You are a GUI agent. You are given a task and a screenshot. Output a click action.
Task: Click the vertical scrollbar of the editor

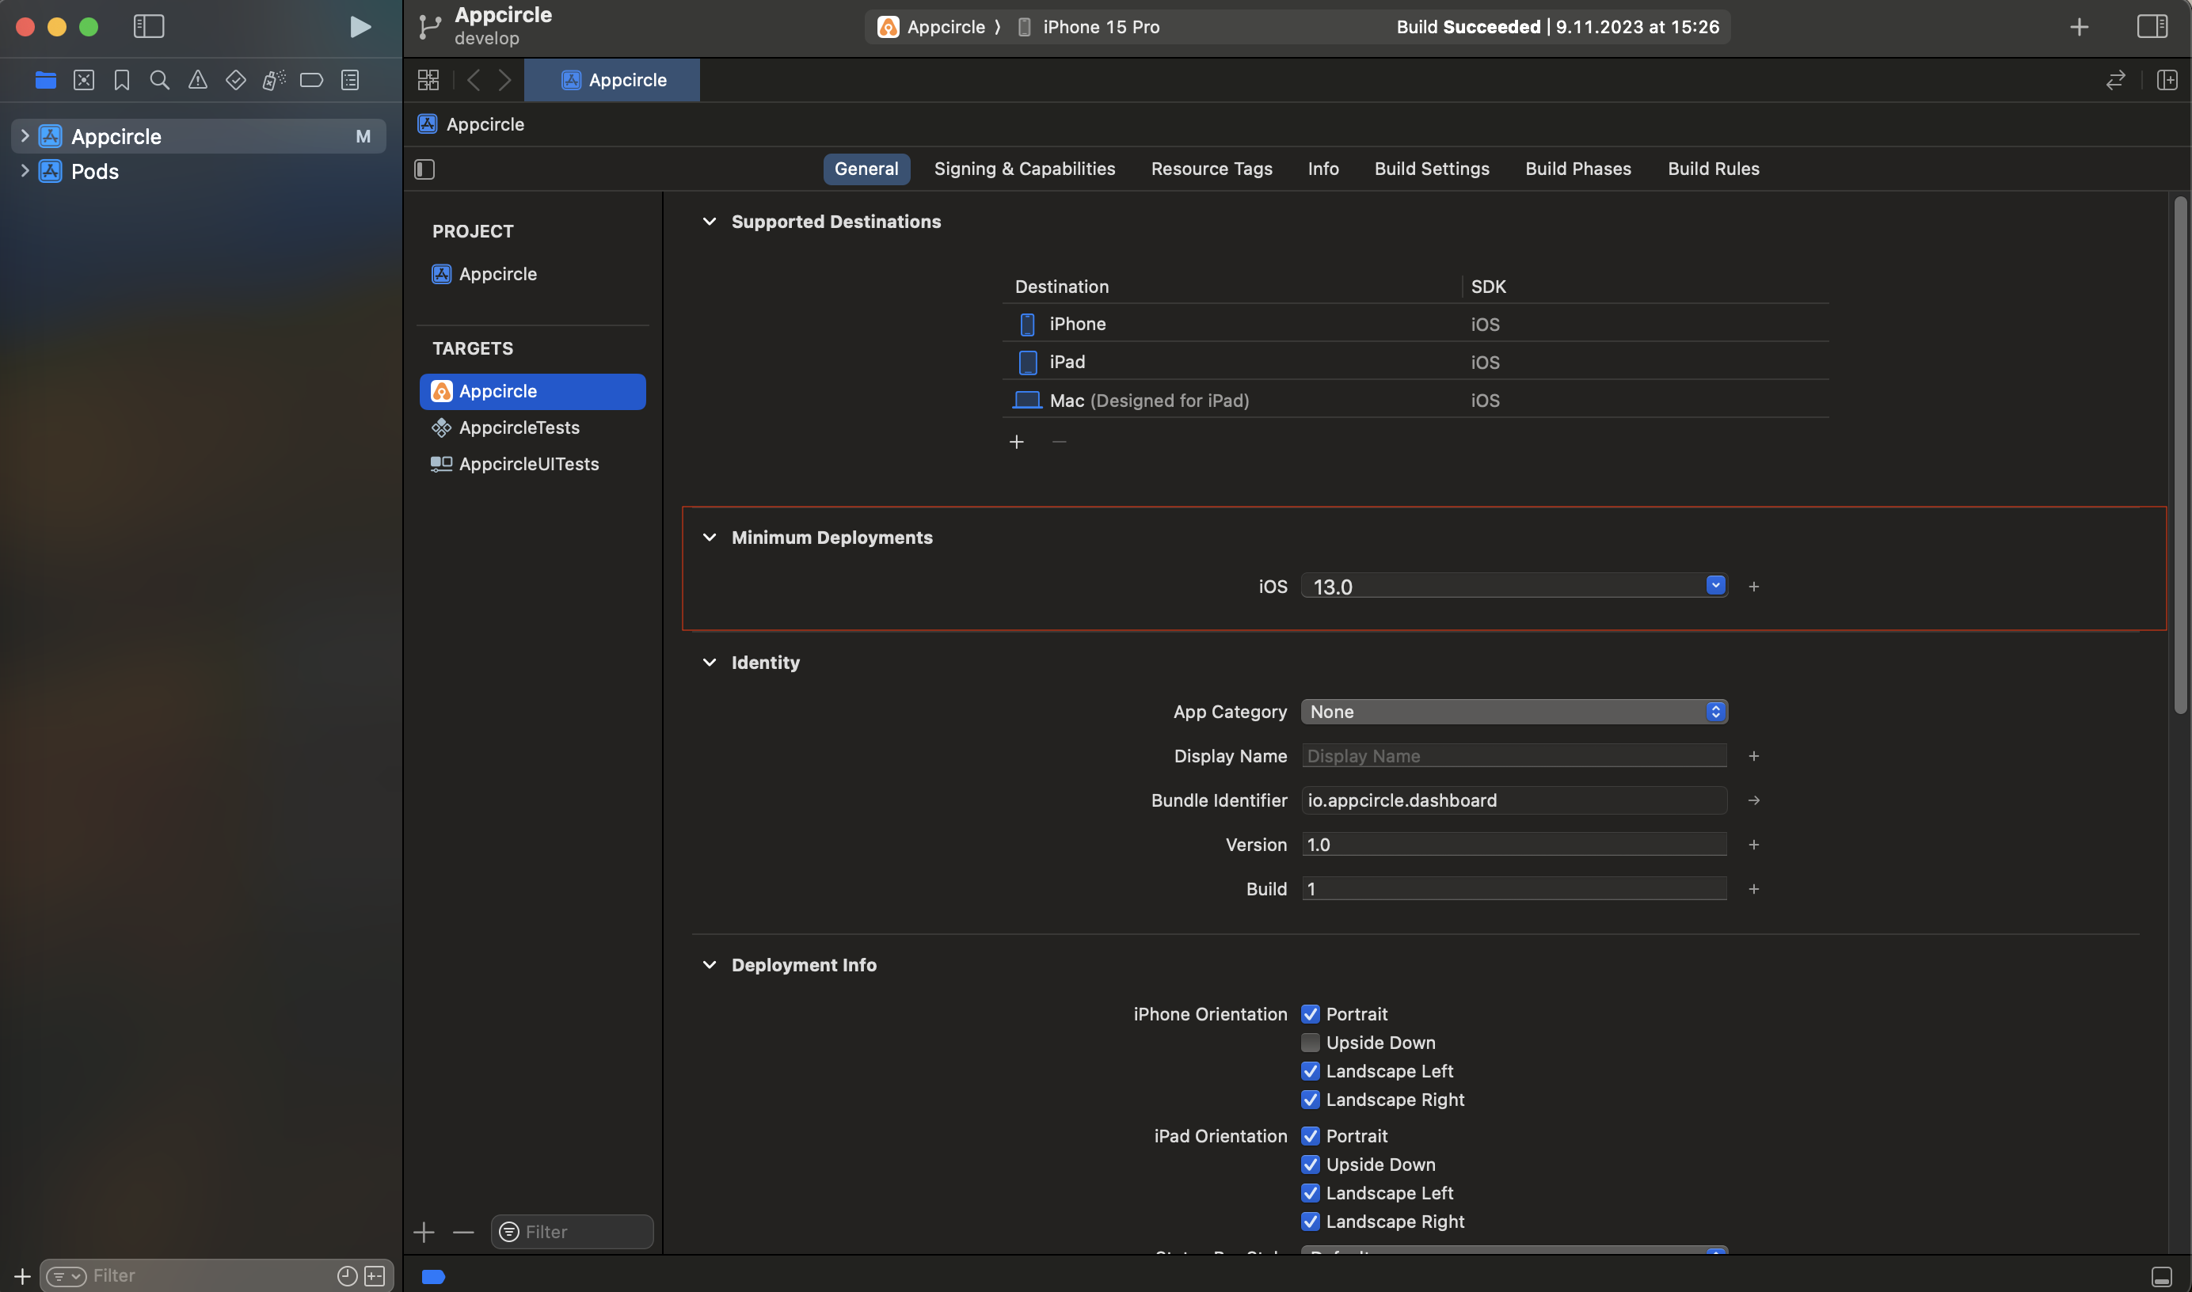tap(2180, 455)
